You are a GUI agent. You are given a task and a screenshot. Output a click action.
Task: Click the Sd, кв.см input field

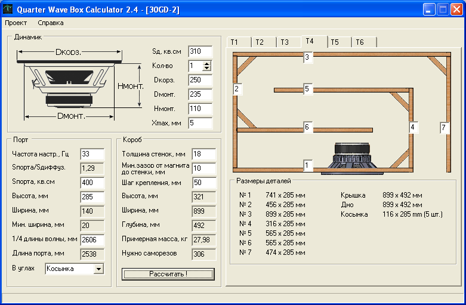point(200,51)
